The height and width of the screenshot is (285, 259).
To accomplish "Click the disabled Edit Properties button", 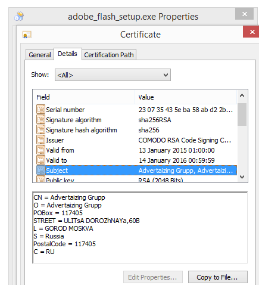I will [x=153, y=277].
